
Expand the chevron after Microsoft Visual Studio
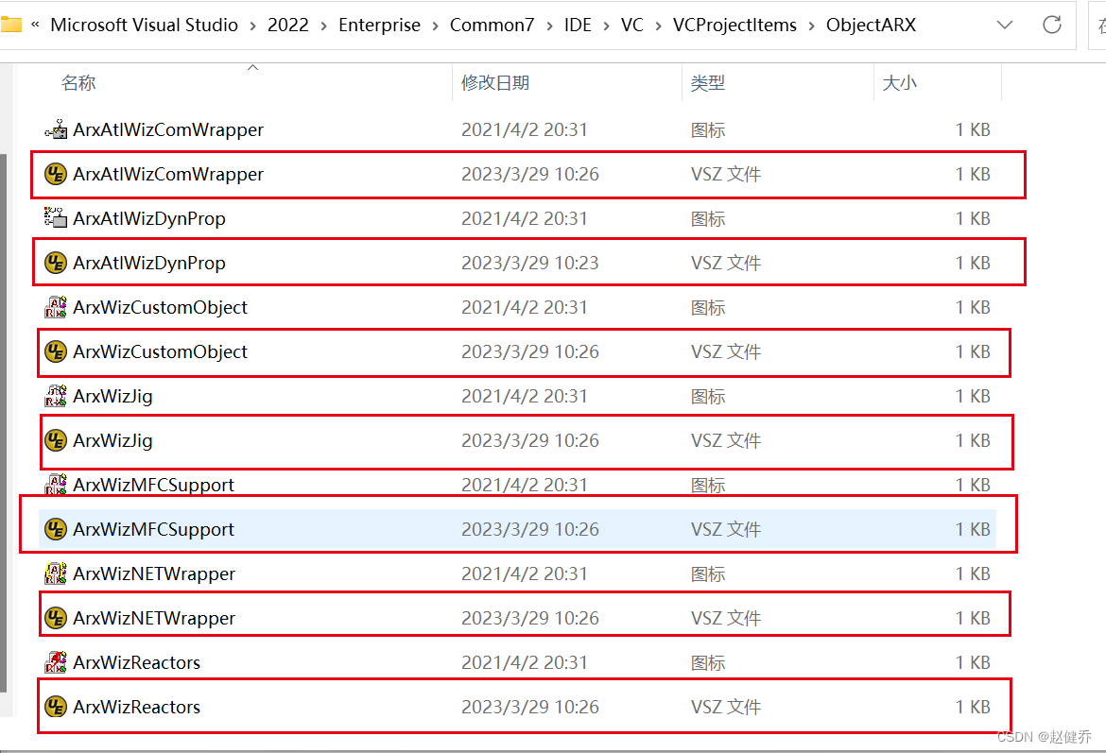pyautogui.click(x=252, y=26)
